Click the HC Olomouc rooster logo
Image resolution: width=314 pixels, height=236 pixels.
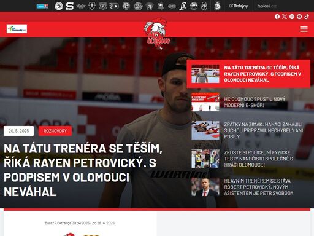[x=157, y=33]
